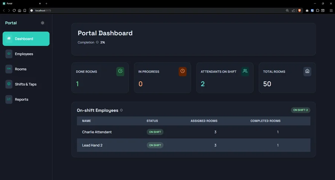Click the Completion info icon
The image size is (335, 180).
point(97,42)
